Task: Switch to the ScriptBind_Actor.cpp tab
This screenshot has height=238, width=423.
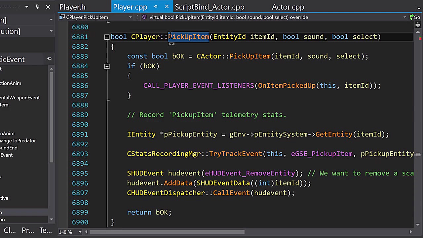Action: coord(209,7)
